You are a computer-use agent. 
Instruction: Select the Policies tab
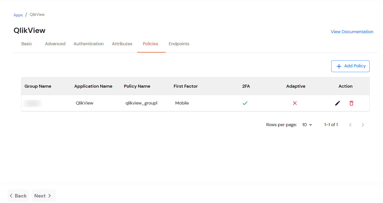click(x=150, y=44)
